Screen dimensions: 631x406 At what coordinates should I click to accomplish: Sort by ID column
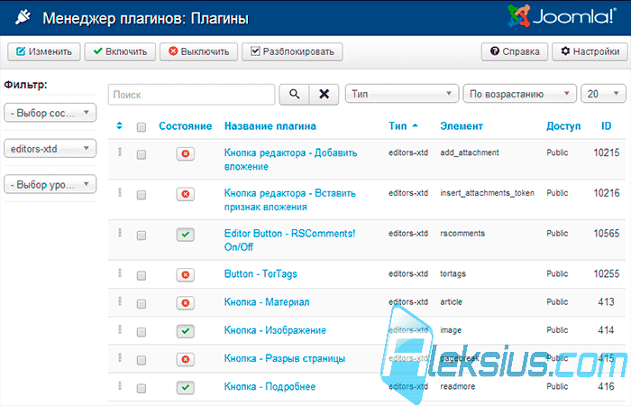coord(606,126)
